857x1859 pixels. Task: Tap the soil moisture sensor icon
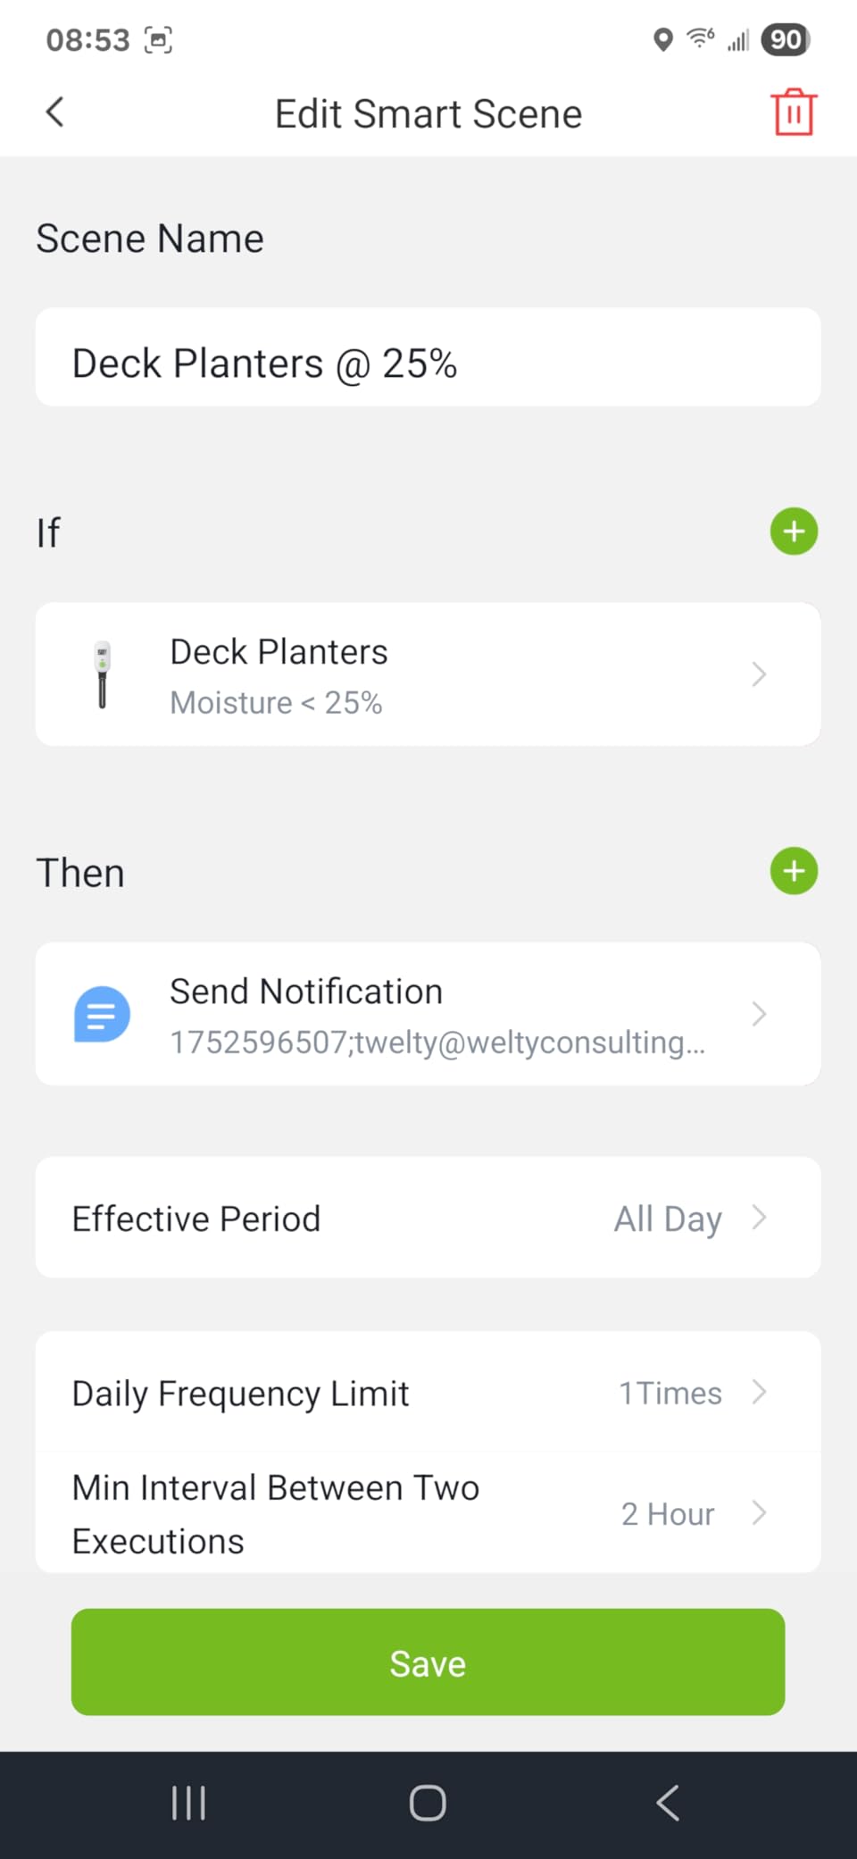[103, 674]
